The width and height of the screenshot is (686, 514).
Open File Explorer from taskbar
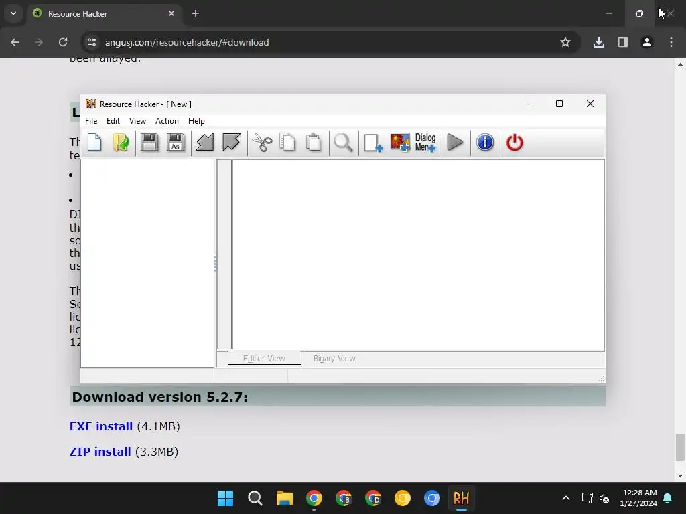(284, 498)
